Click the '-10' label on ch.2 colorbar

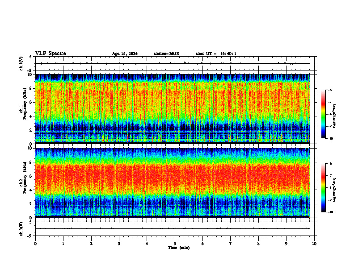[330, 212]
